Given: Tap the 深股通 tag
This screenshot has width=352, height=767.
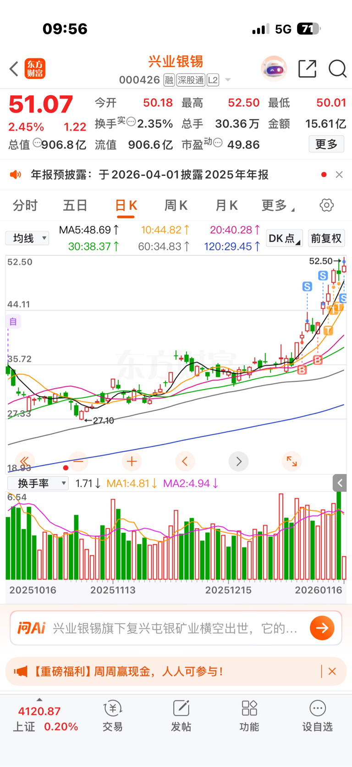Looking at the screenshot, I should coord(191,80).
